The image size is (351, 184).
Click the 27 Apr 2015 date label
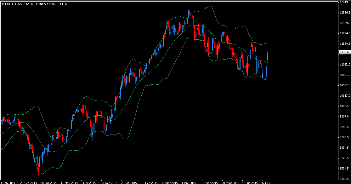210,183
